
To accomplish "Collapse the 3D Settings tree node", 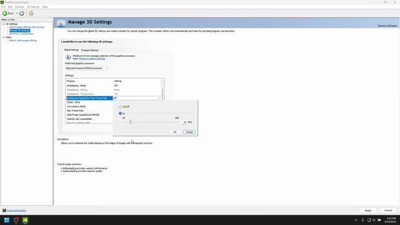I will pos(4,24).
